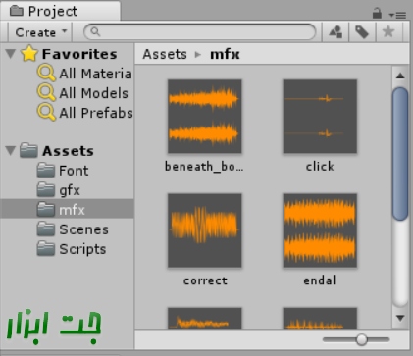Click the Assets breadcrumb in the path

[165, 54]
